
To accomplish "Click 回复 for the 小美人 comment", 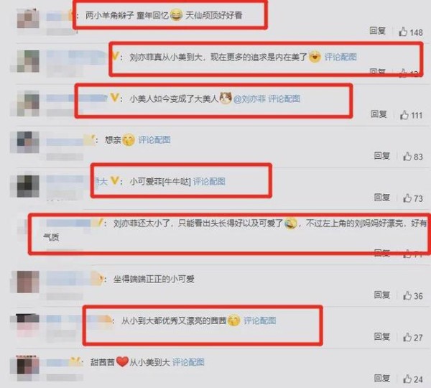I will tap(379, 114).
